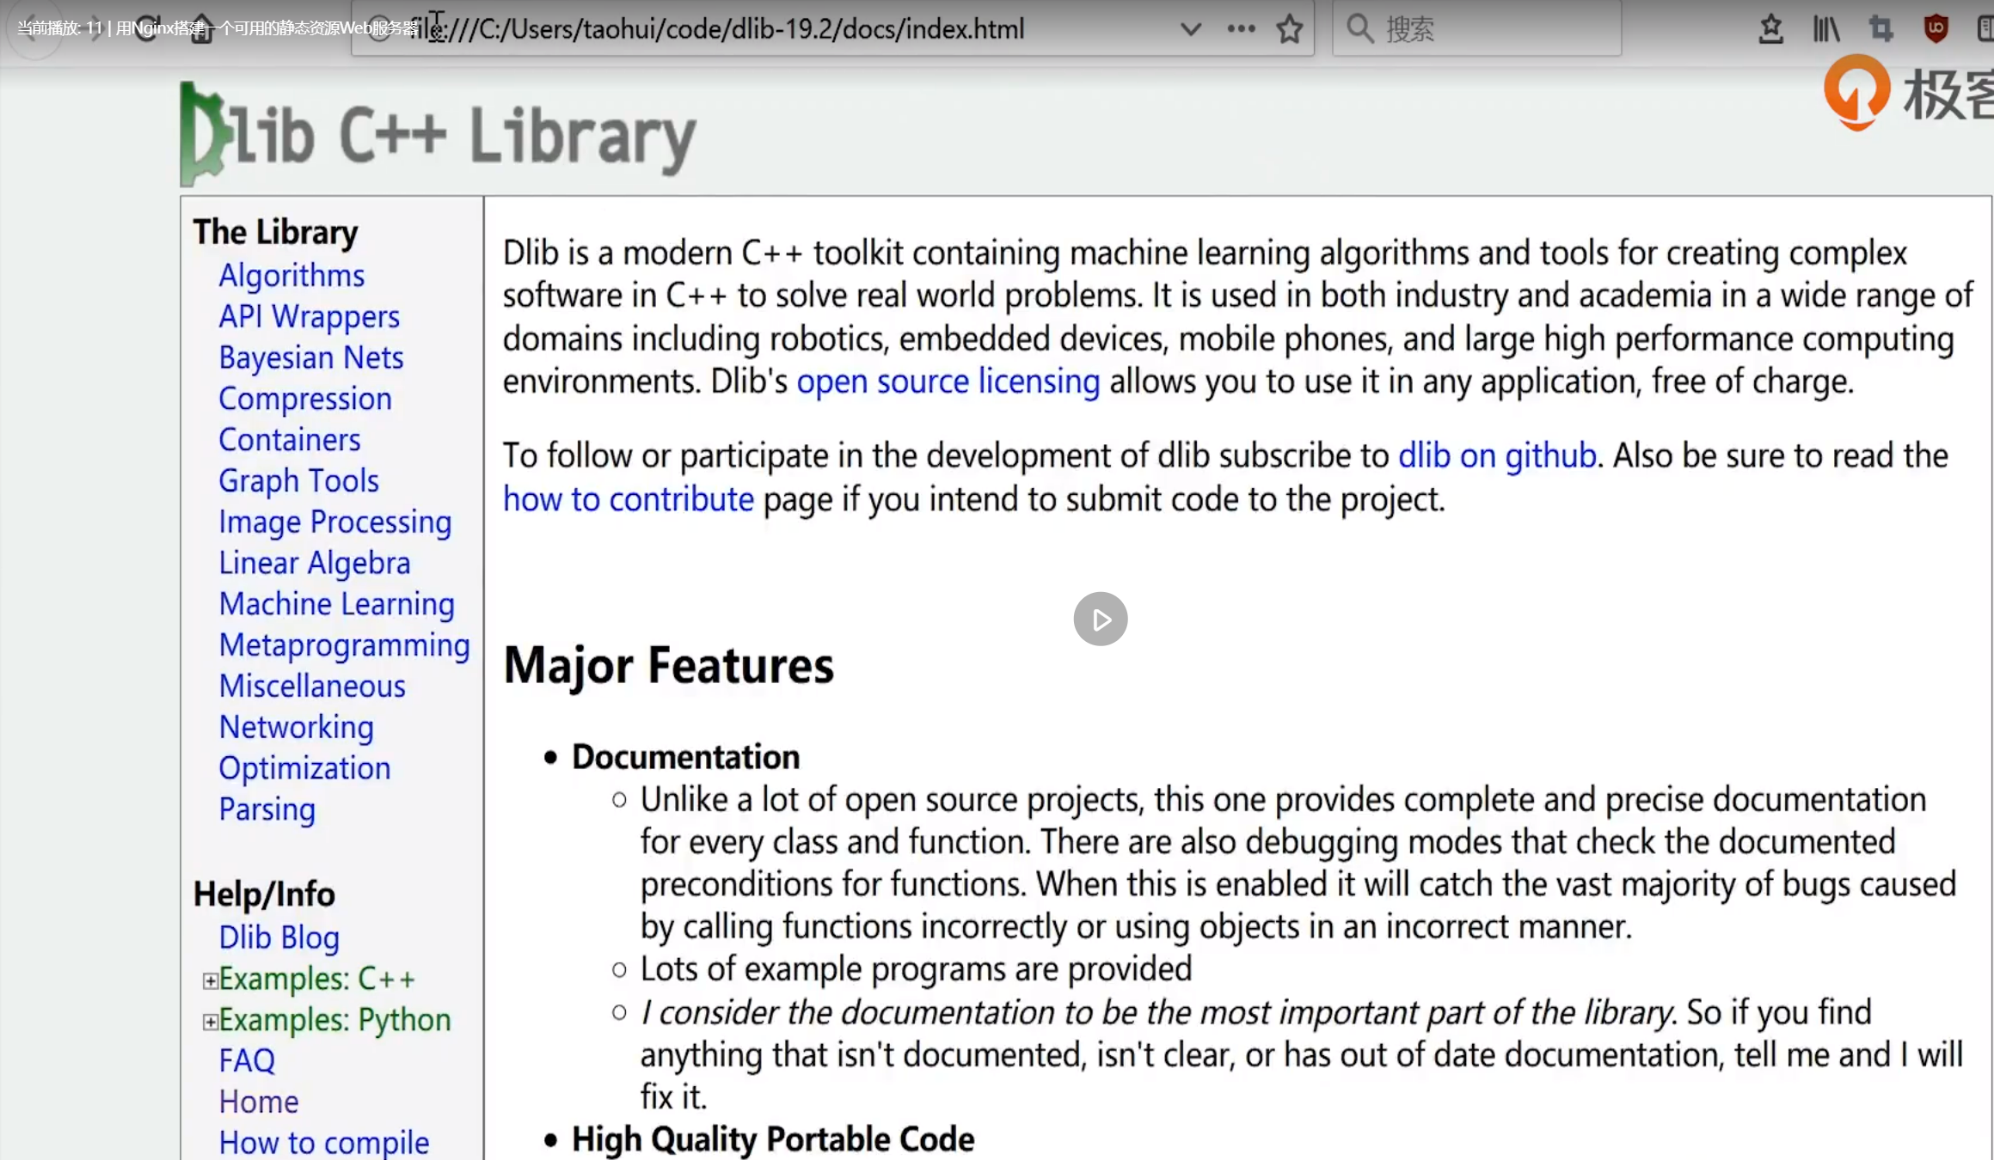Open the How to compile link

click(324, 1143)
